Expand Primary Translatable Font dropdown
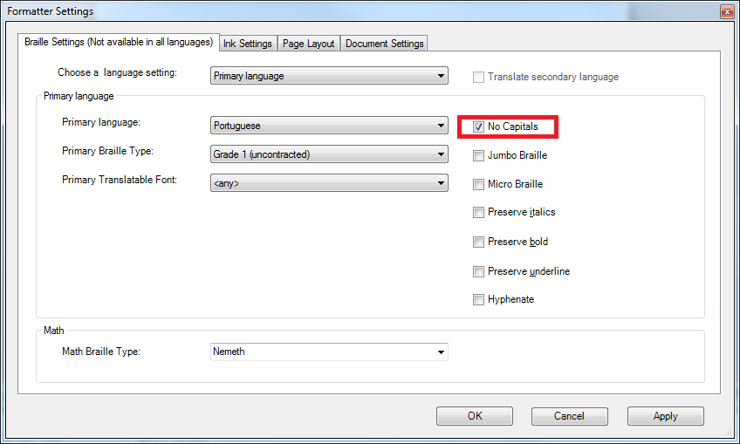The image size is (740, 444). coord(330,183)
